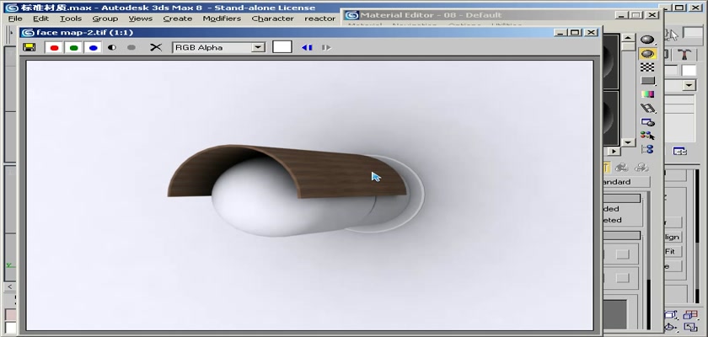Open the Create menu

(x=177, y=19)
